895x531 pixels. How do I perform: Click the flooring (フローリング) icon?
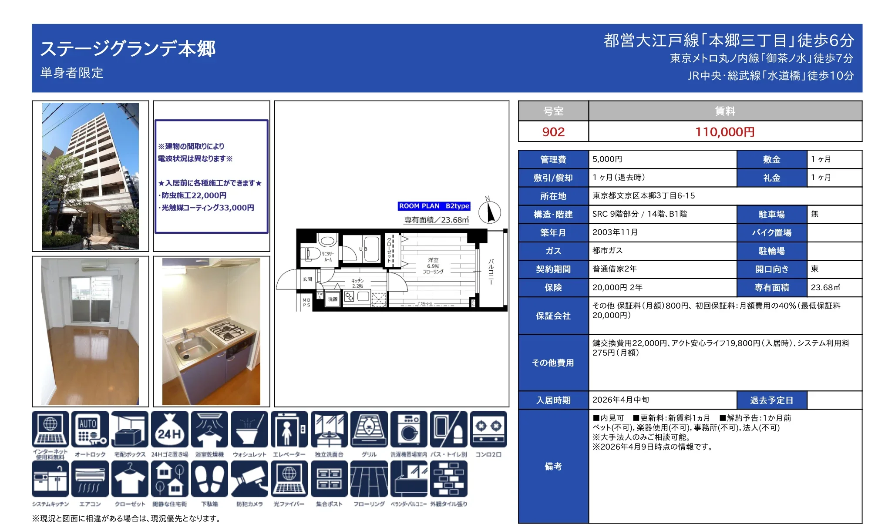(369, 479)
